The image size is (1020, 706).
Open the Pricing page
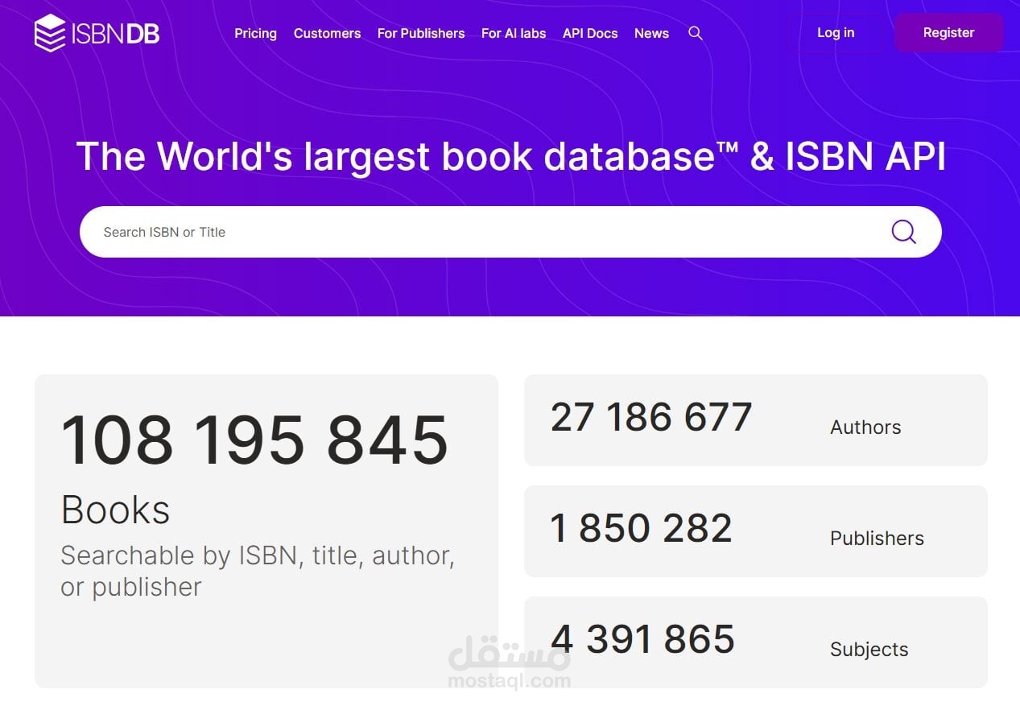(255, 34)
